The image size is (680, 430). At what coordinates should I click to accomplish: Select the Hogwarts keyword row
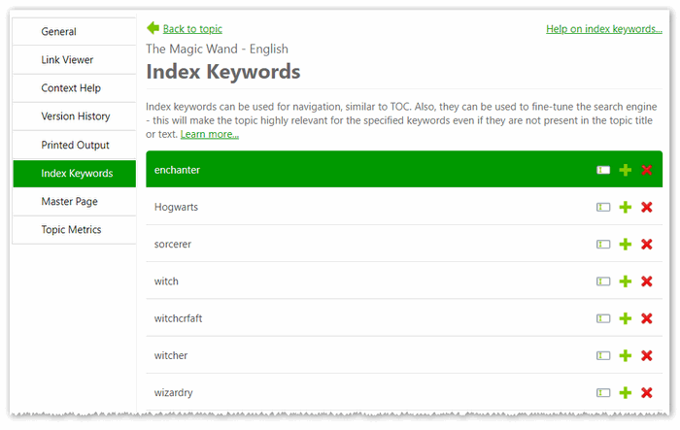point(369,207)
